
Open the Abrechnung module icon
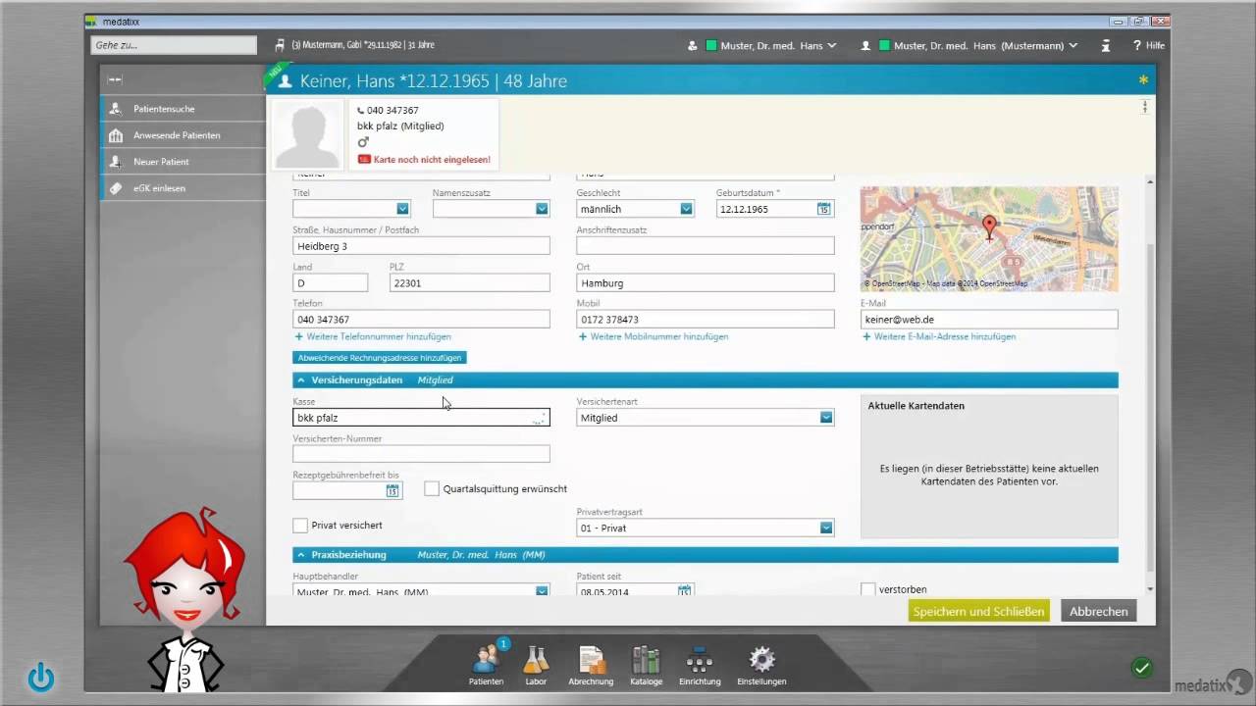tap(591, 664)
